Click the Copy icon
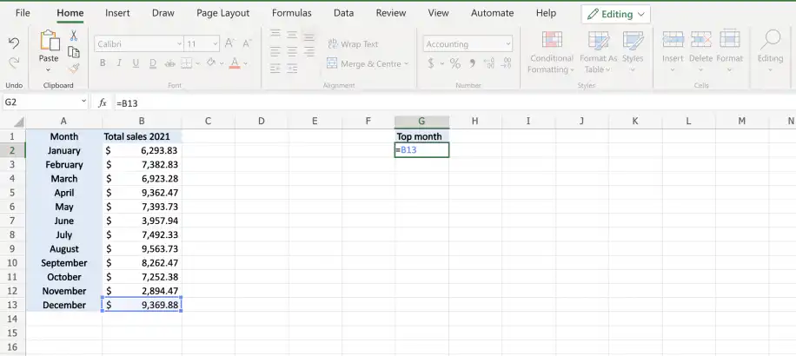This screenshot has width=796, height=356. (74, 52)
